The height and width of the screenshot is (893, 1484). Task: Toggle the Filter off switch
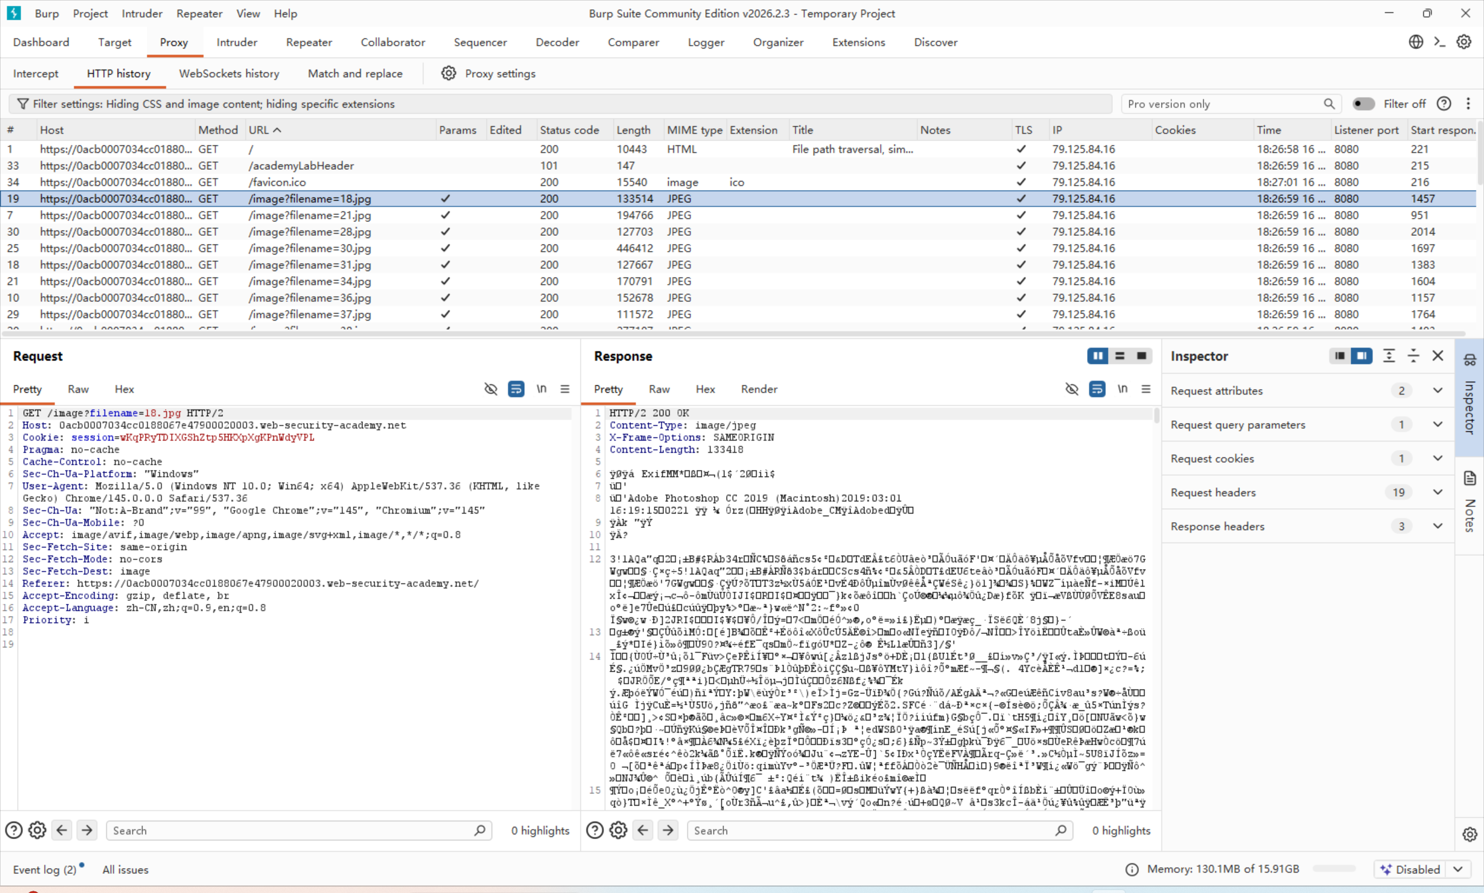(x=1363, y=104)
